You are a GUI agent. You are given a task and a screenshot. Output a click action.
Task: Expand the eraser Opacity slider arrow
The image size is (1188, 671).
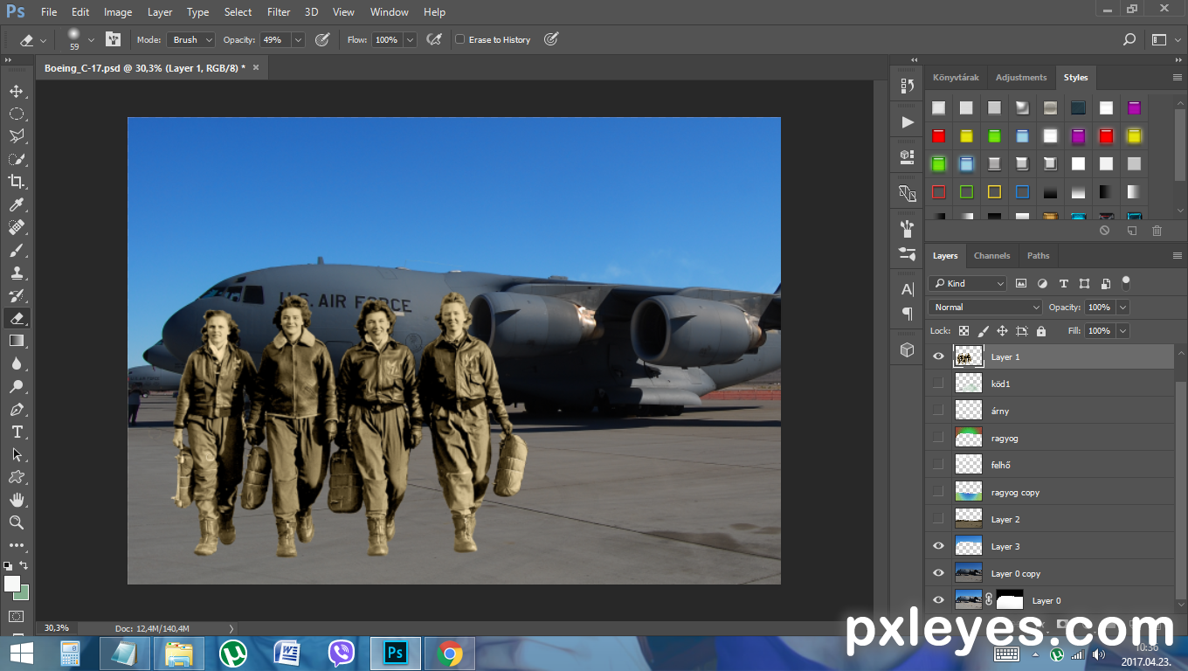click(x=298, y=39)
